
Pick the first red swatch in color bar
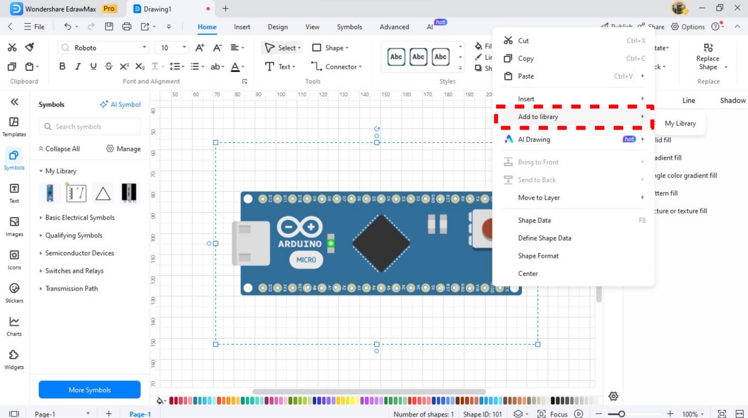tap(172, 400)
